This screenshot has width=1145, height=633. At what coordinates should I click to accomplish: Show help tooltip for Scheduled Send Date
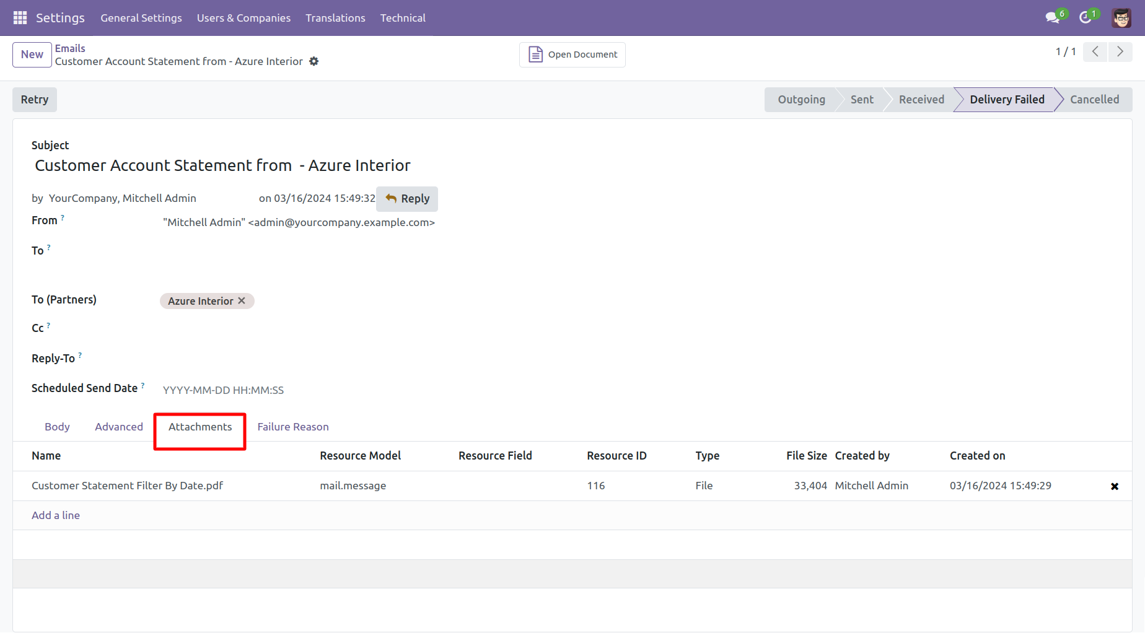(143, 385)
